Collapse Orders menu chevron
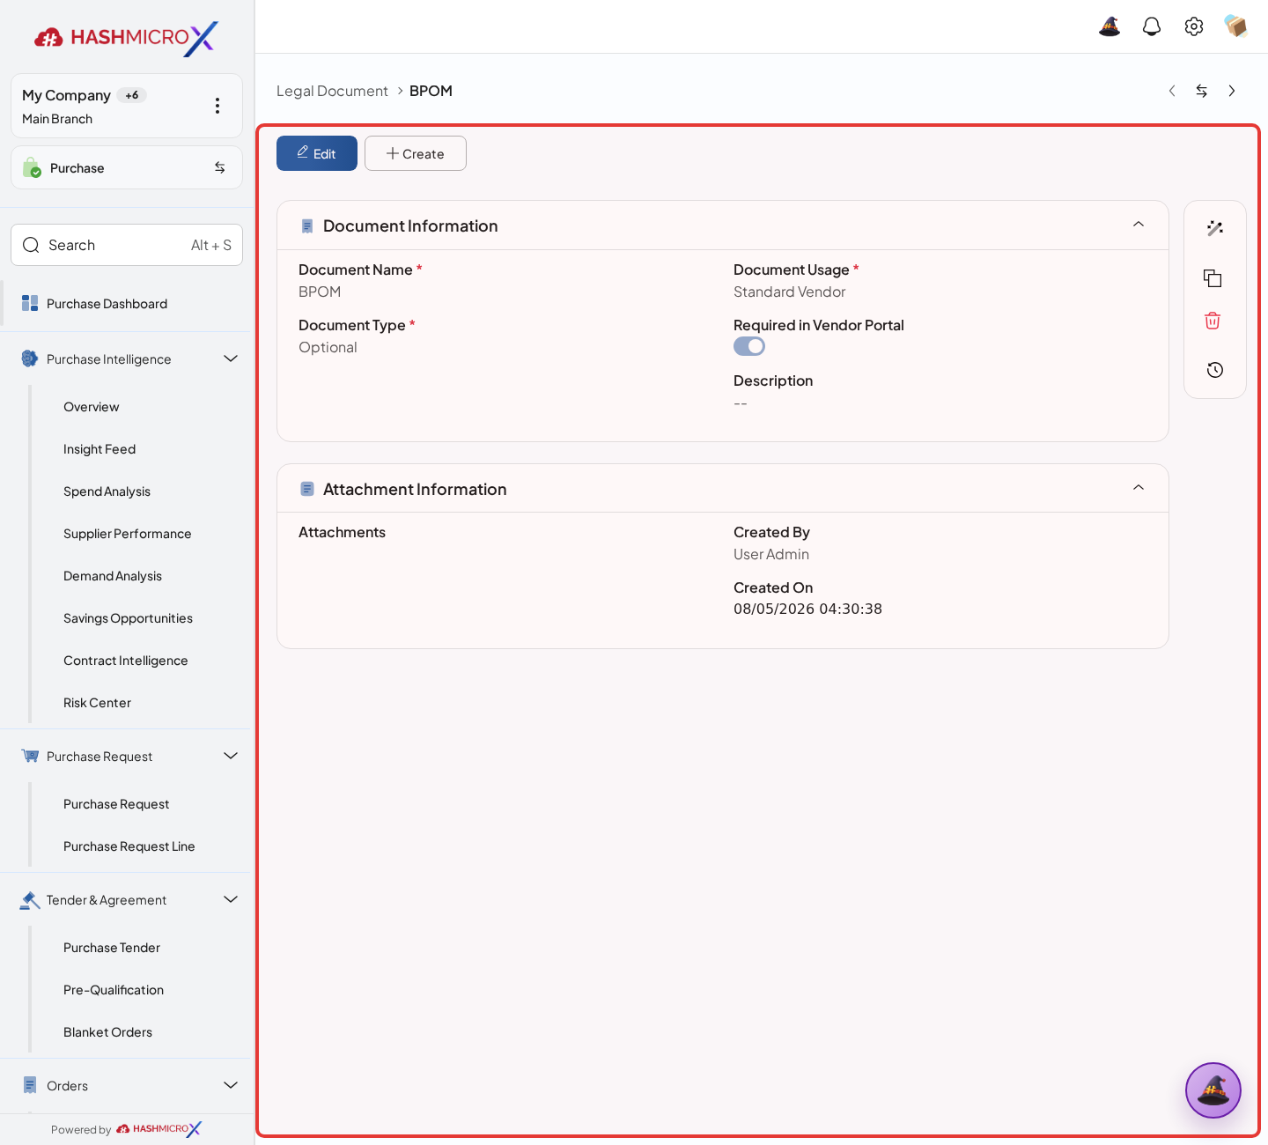This screenshot has height=1145, width=1268. [x=231, y=1085]
